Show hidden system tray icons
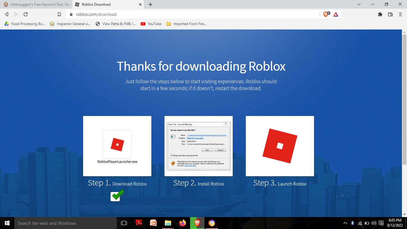Screen dimensions: 407x229 (x=345, y=223)
